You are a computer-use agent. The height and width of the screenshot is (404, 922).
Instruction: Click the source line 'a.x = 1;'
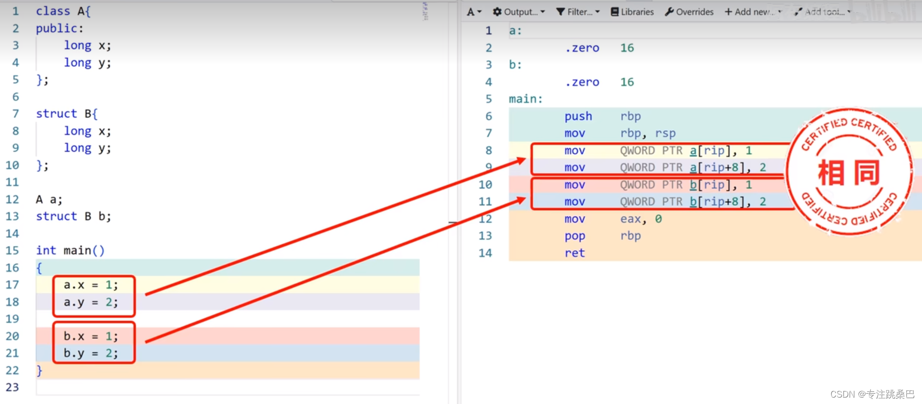pyautogui.click(x=91, y=285)
